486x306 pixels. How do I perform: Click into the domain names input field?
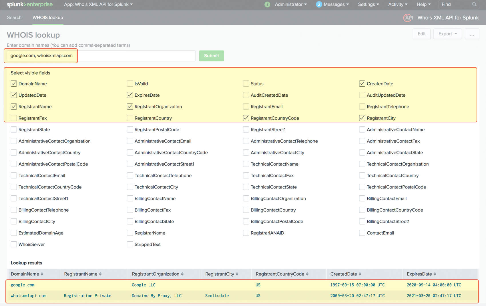pyautogui.click(x=101, y=56)
